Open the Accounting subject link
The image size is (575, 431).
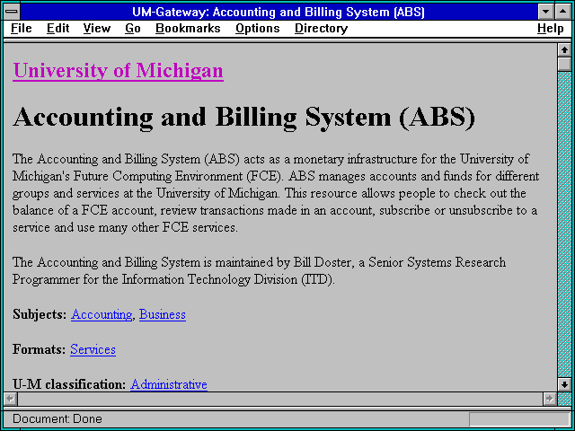[x=102, y=314]
